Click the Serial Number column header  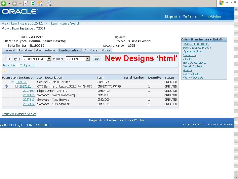click(134, 78)
